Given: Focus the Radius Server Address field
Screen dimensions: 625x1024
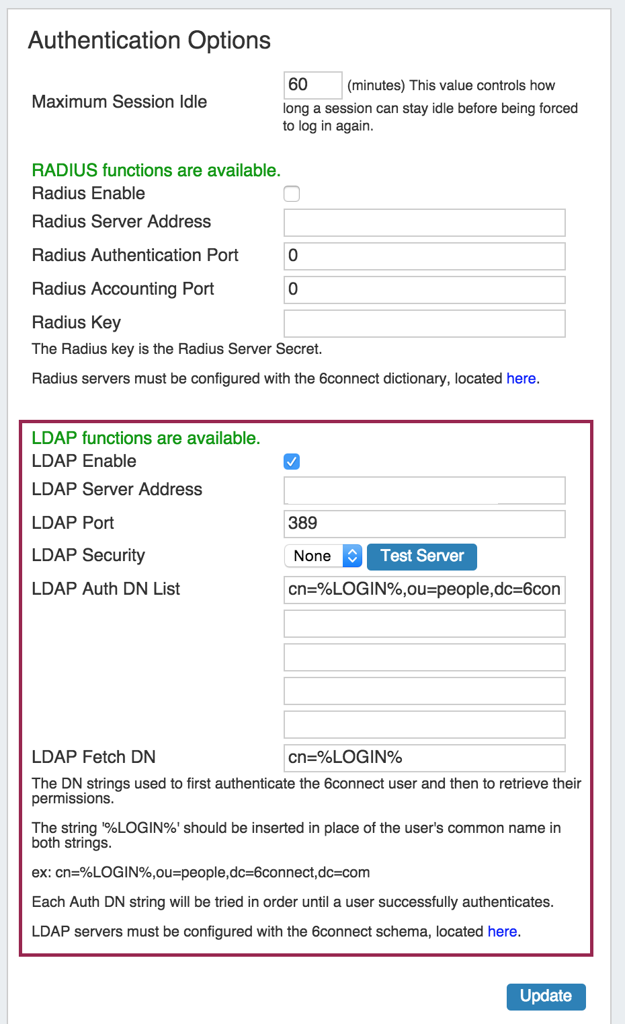Looking at the screenshot, I should click(424, 222).
